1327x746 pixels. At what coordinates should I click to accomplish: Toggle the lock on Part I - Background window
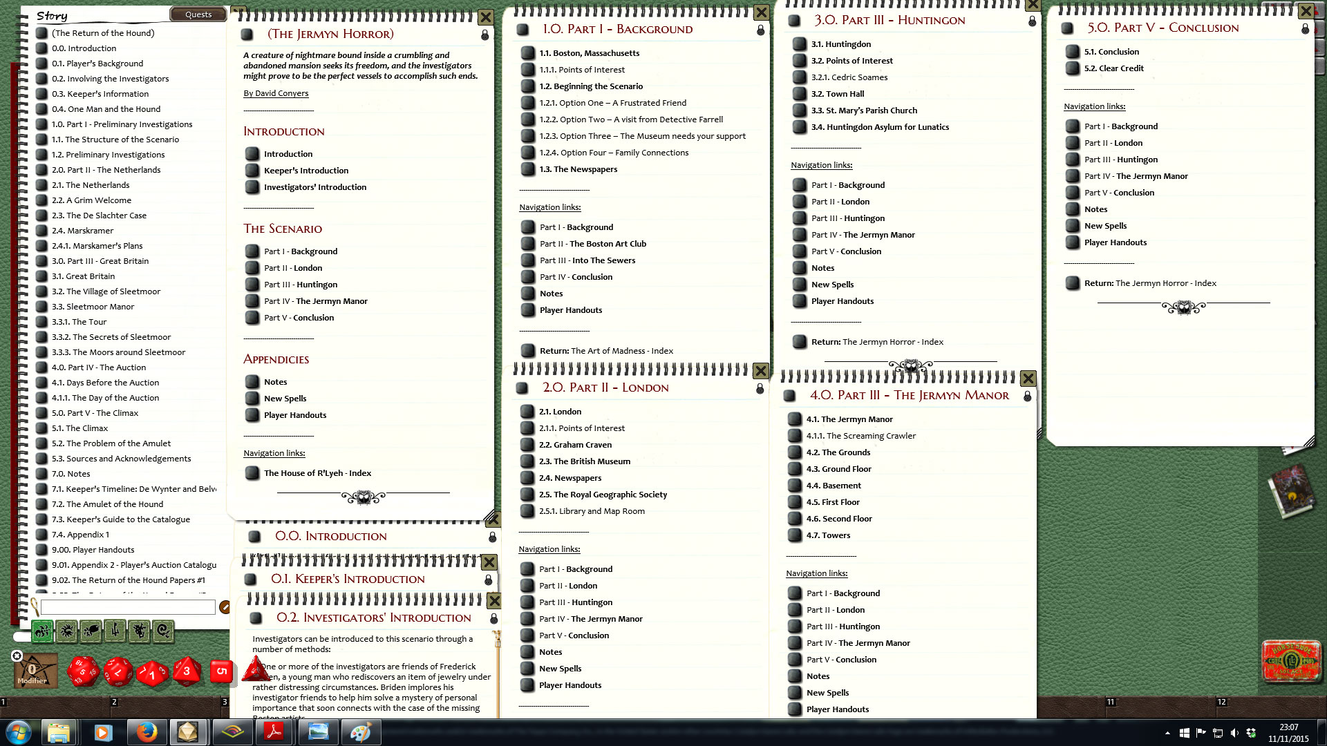coord(760,30)
